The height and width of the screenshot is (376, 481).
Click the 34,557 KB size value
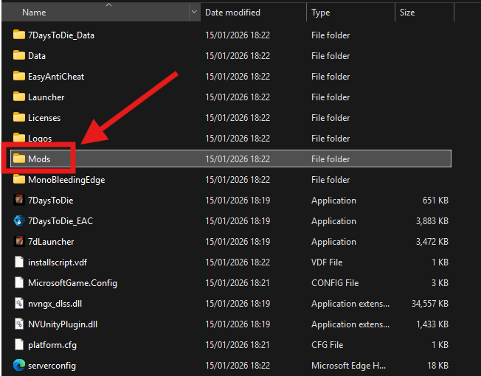tap(430, 304)
